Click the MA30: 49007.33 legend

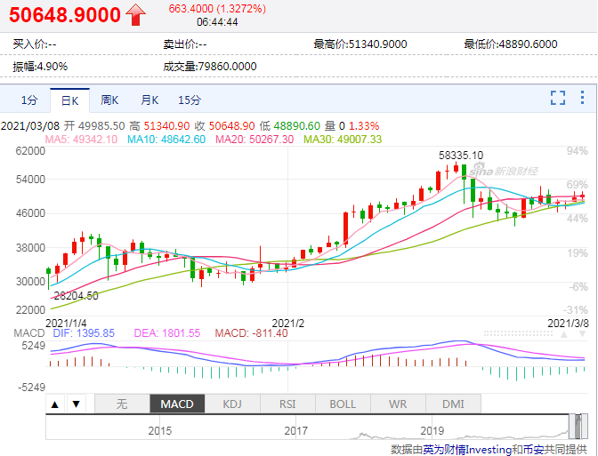(343, 140)
